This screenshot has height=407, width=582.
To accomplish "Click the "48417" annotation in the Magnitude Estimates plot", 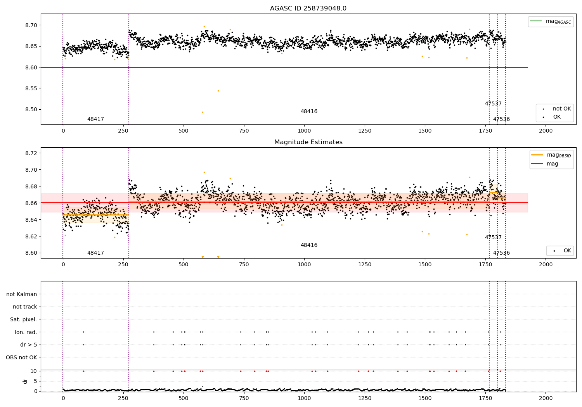I will (95, 253).
